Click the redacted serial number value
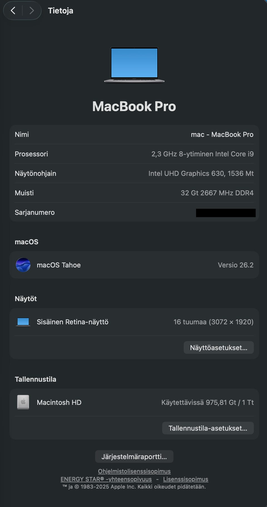The image size is (267, 507). (x=226, y=213)
